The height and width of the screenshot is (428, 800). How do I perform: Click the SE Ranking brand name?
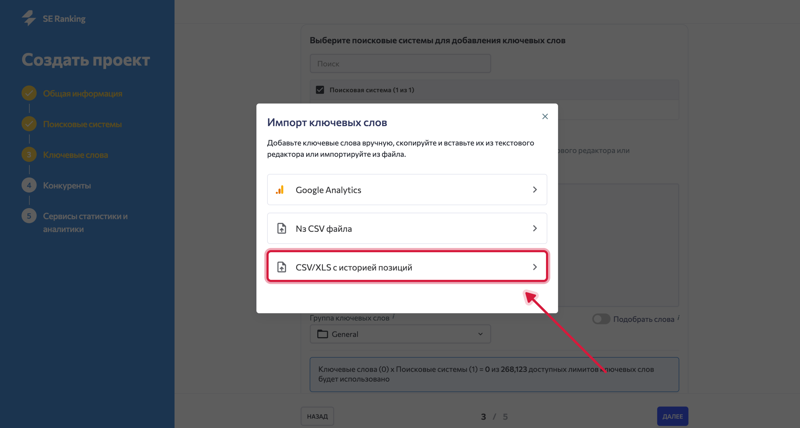(64, 19)
